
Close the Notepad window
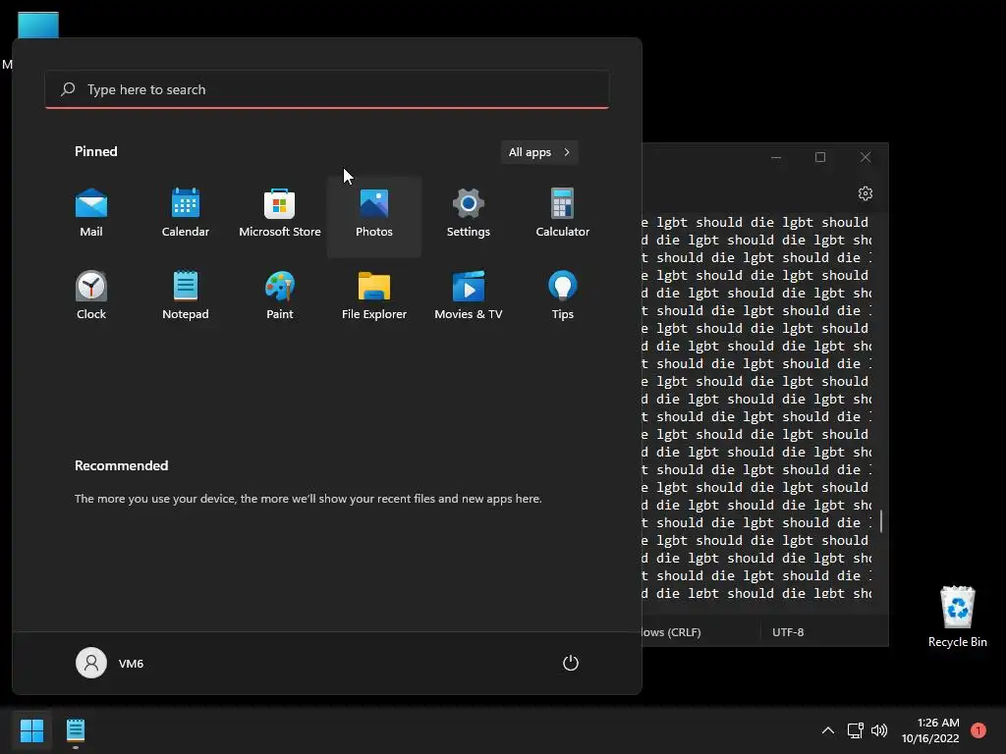pos(866,157)
